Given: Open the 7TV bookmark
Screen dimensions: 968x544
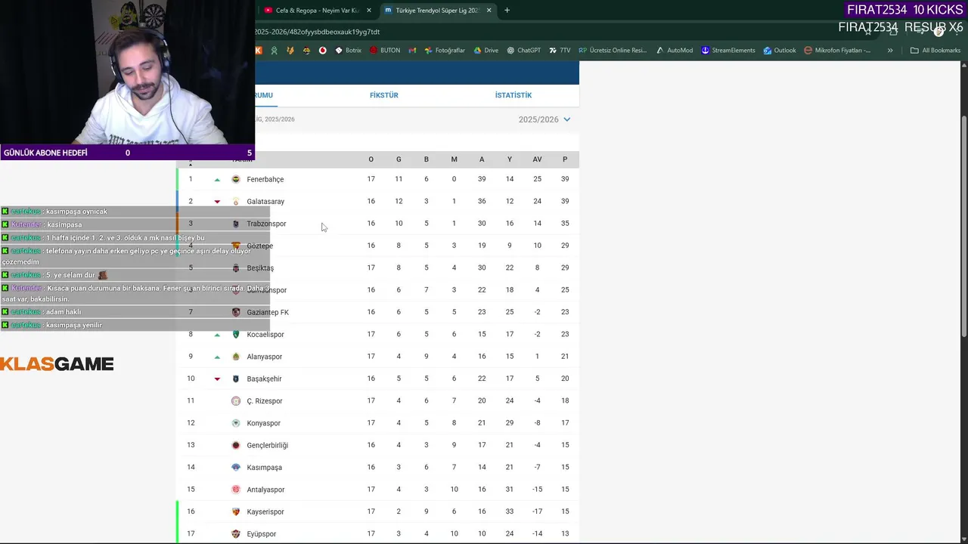Looking at the screenshot, I should 560,51.
